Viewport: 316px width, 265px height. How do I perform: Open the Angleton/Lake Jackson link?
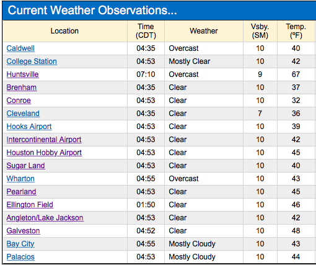(x=45, y=218)
